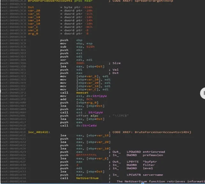Click the level parameter comment
Viewport: 205px width, 184px height.
coord(148,168)
